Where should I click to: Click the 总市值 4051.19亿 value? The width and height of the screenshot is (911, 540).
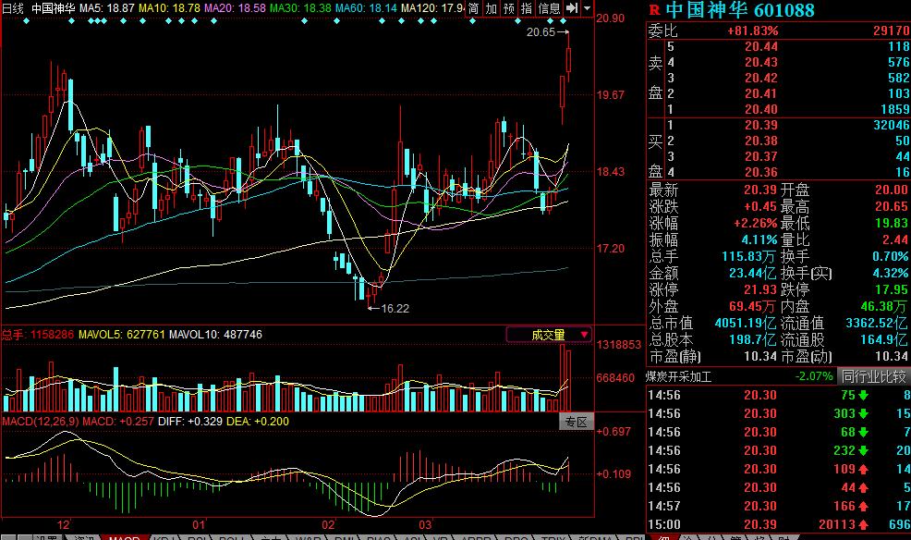pyautogui.click(x=746, y=324)
